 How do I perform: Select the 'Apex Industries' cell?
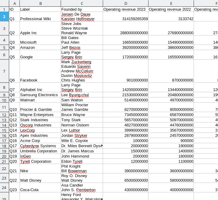tap(40, 135)
